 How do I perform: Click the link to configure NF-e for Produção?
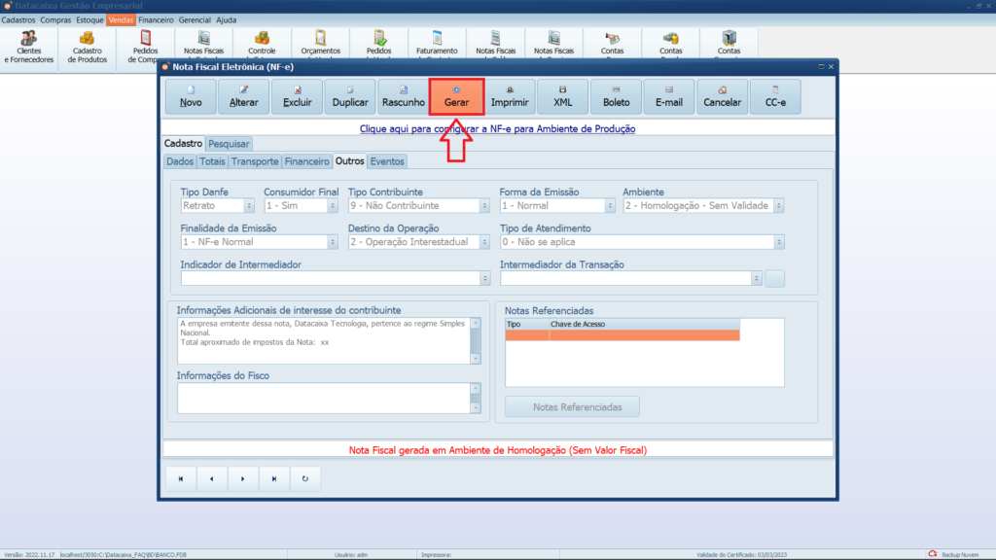pos(497,128)
